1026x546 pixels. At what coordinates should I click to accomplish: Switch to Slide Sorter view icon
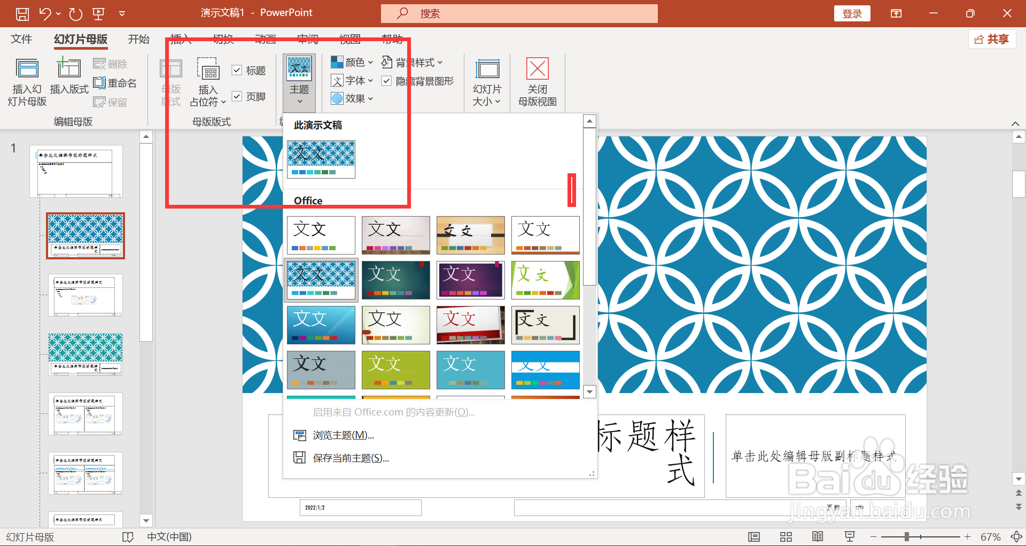click(x=786, y=537)
